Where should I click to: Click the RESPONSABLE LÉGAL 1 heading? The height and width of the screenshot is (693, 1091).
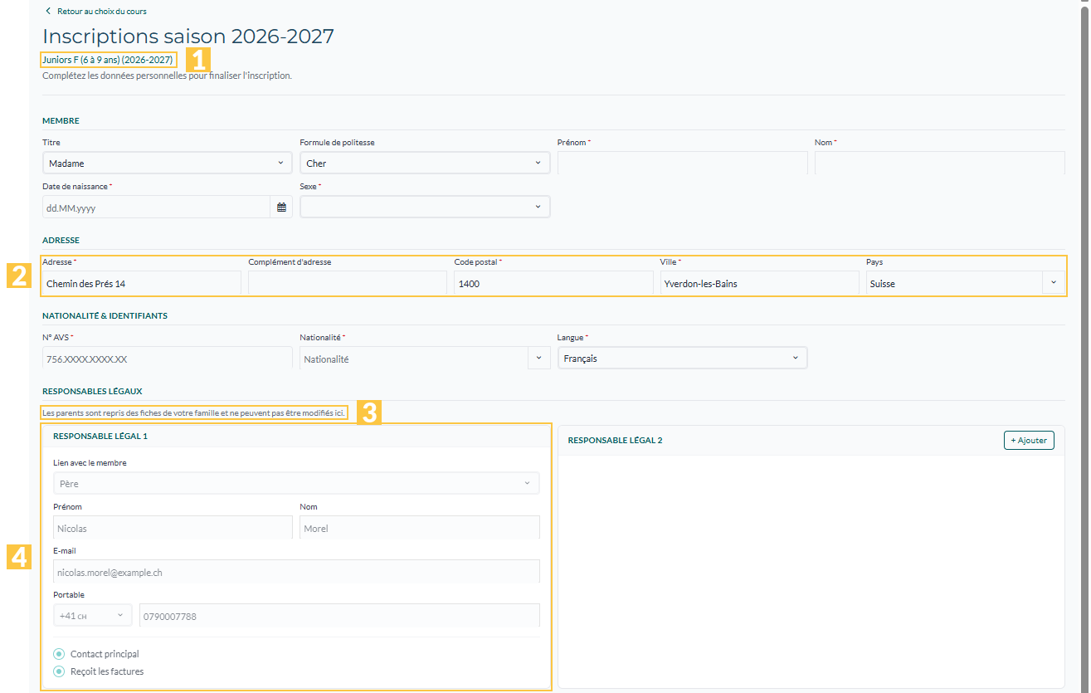[100, 435]
